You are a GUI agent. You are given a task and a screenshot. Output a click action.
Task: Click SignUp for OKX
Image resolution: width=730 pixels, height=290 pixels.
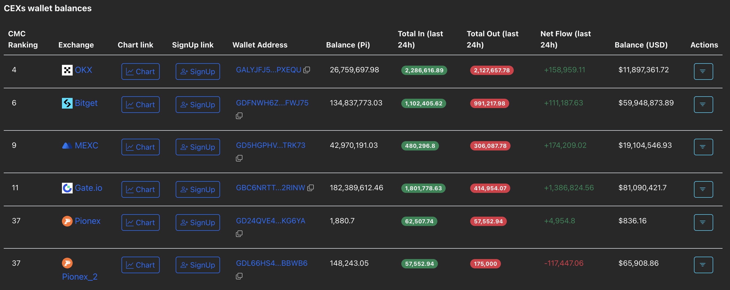pos(198,71)
